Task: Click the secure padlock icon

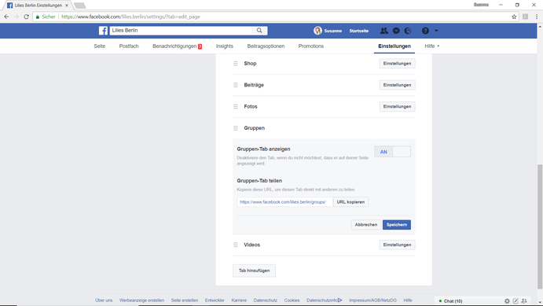Action: [x=38, y=17]
